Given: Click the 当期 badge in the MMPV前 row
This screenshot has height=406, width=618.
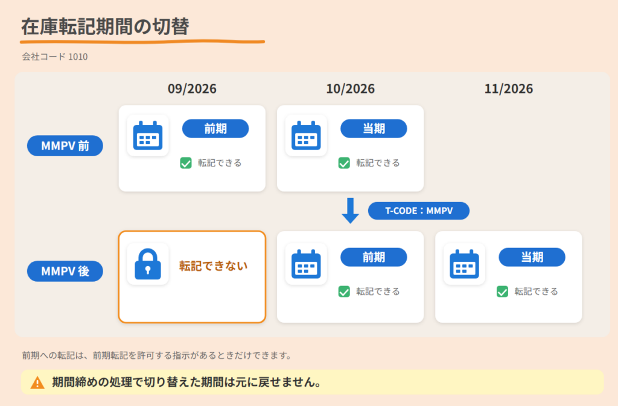Looking at the screenshot, I should point(374,128).
